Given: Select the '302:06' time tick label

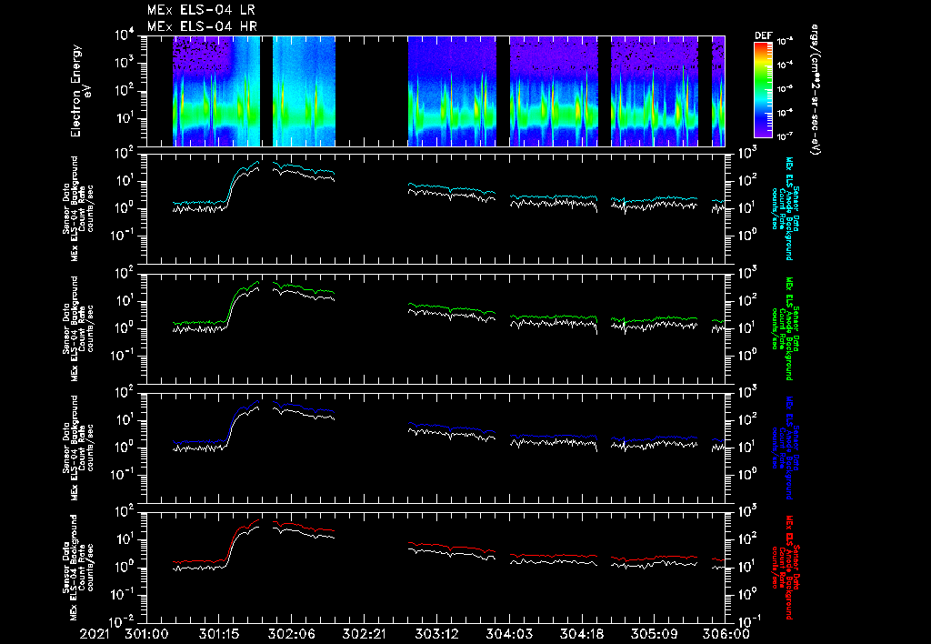Looking at the screenshot, I should coord(291,635).
